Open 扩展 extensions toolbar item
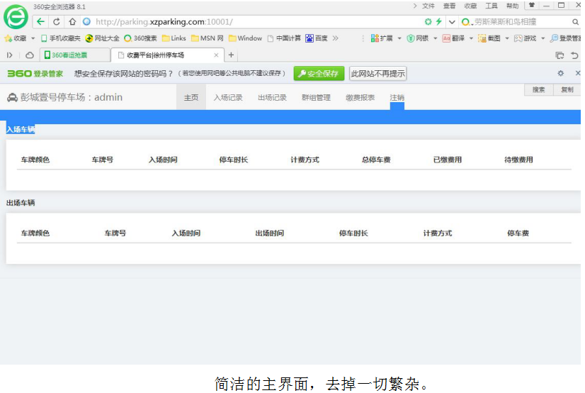Screen dimensions: 585x393 coord(382,38)
